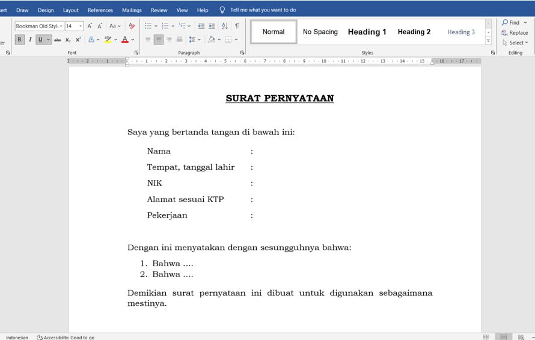Toggle Italic formatting
Image resolution: width=535 pixels, height=340 pixels.
tap(30, 40)
